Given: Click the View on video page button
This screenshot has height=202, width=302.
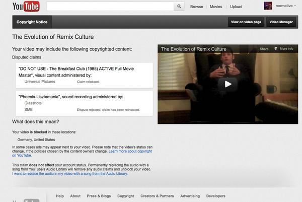Looking at the screenshot, I should tap(246, 22).
